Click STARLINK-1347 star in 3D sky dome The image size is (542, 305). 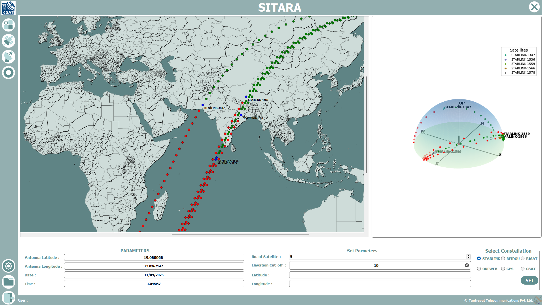pos(444,108)
